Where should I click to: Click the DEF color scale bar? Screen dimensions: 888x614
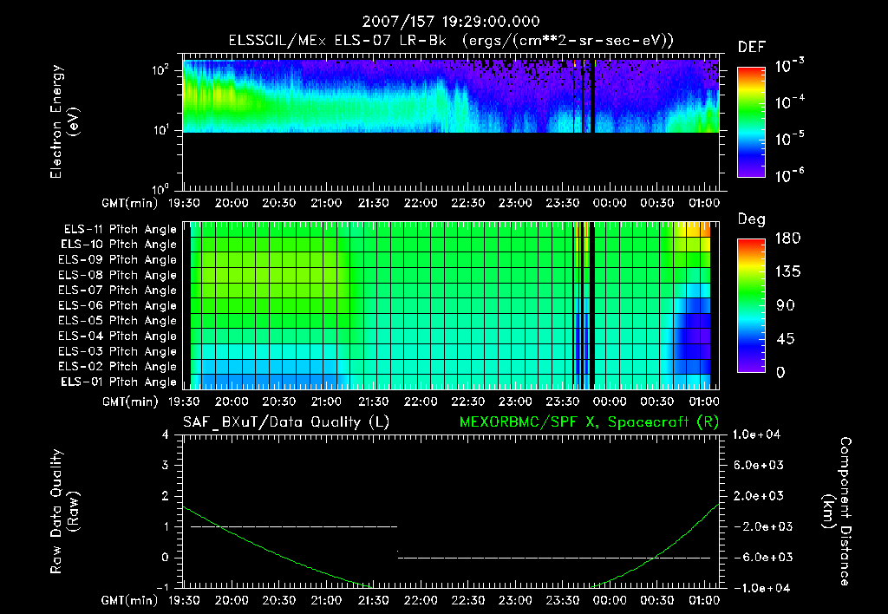pos(751,122)
